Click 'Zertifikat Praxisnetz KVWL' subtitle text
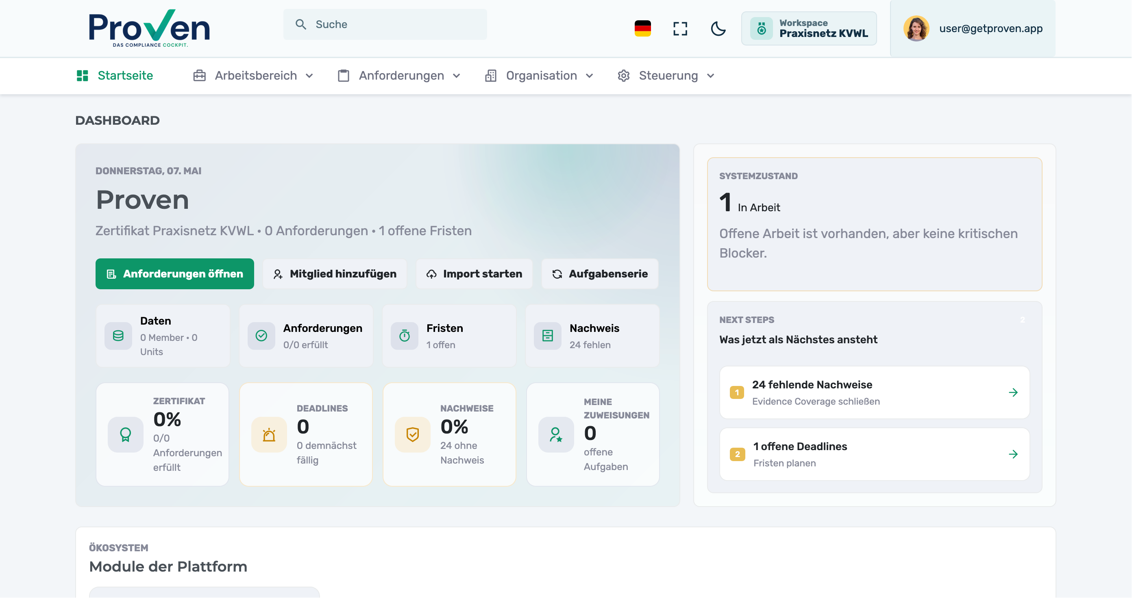 pyautogui.click(x=174, y=231)
